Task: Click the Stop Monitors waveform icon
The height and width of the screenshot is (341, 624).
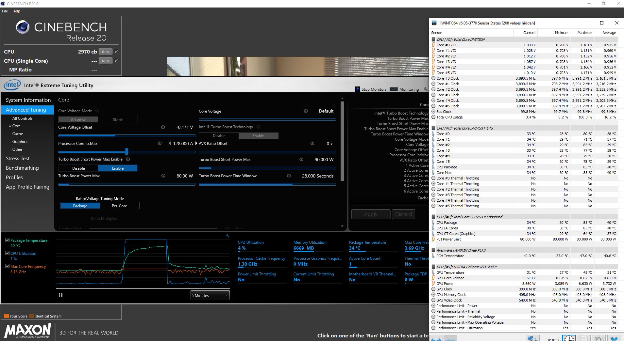Action: [358, 89]
